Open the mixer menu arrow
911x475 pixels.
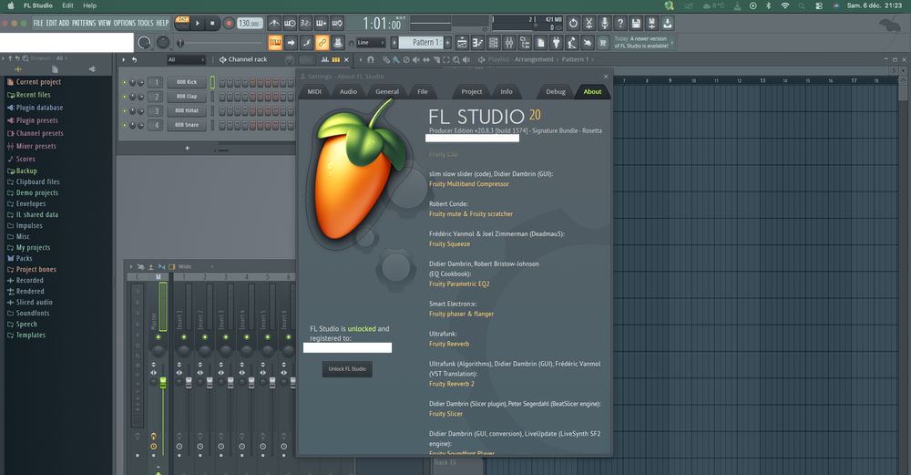click(131, 266)
